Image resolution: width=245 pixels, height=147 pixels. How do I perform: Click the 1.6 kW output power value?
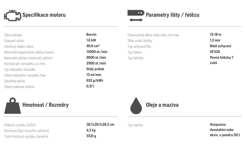tap(91, 40)
